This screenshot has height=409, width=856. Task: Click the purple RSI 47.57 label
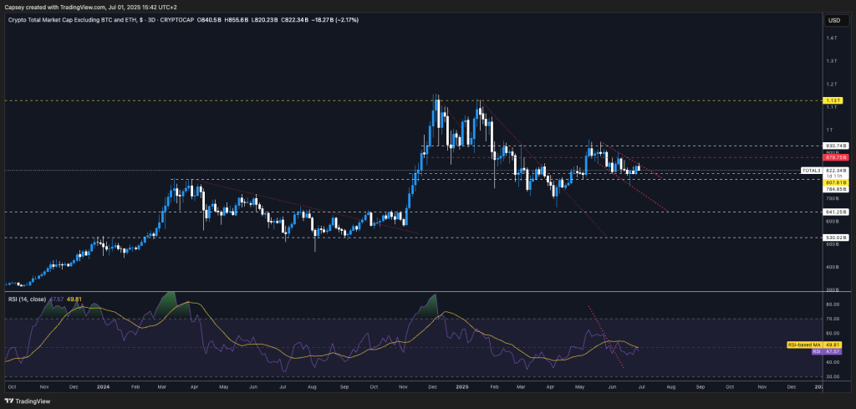tap(827, 351)
